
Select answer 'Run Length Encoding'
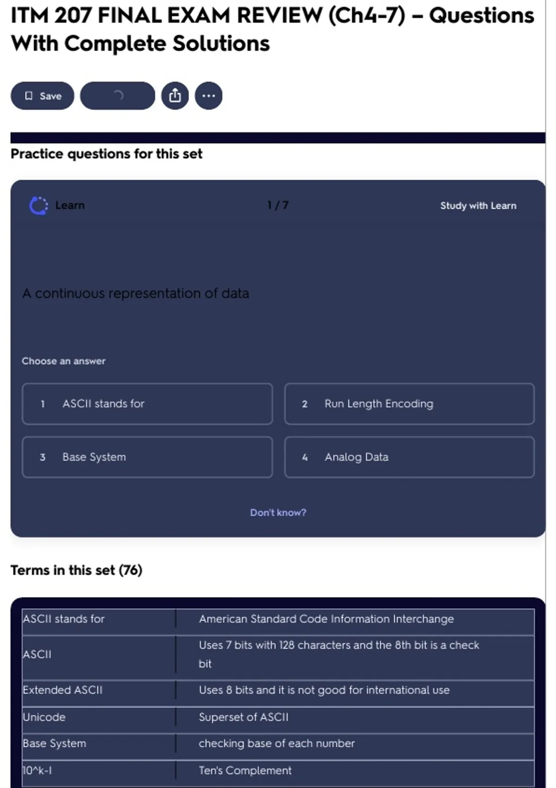pos(409,404)
